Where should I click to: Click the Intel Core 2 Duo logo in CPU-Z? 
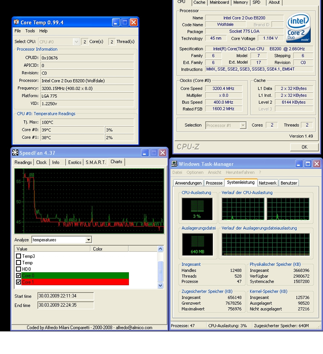click(x=299, y=28)
